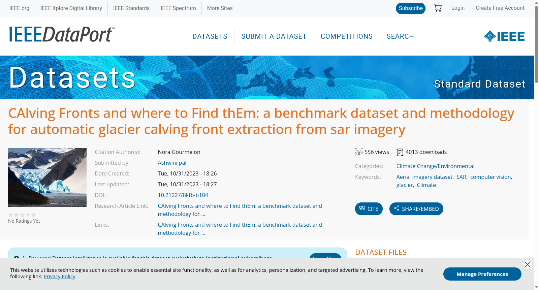This screenshot has height=290, width=539.
Task: Open IEEE Spectrum link
Action: click(x=178, y=8)
